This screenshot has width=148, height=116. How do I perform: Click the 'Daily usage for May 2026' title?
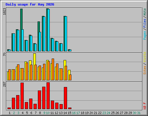click(30, 4)
